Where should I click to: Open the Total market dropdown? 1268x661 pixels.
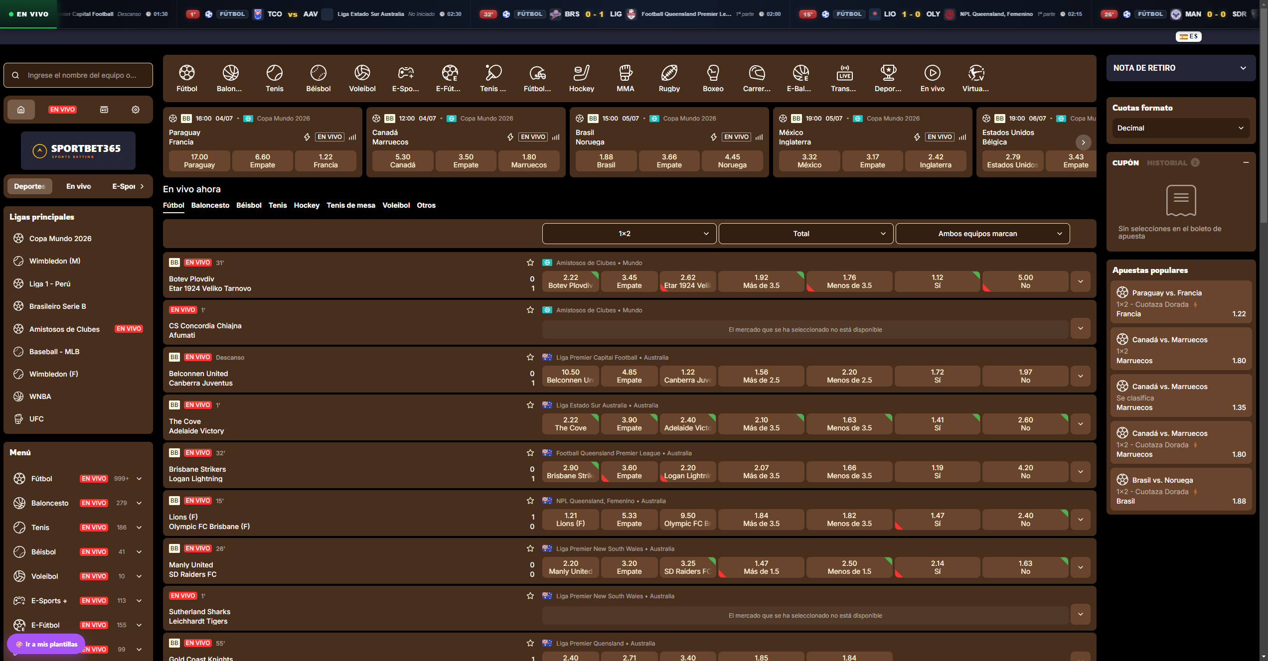pyautogui.click(x=805, y=234)
